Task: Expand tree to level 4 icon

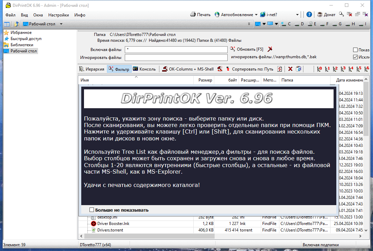Action: click(x=351, y=69)
